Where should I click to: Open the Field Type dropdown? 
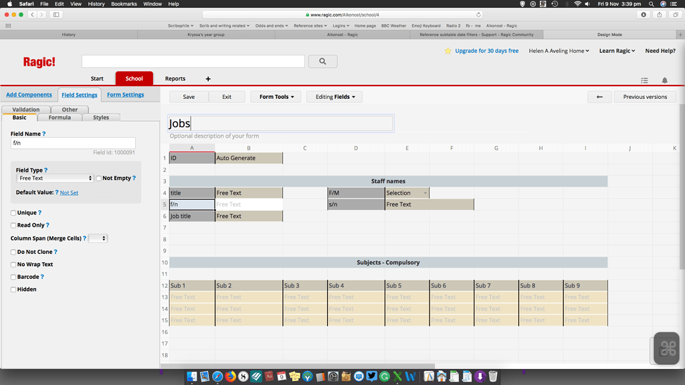pos(55,178)
